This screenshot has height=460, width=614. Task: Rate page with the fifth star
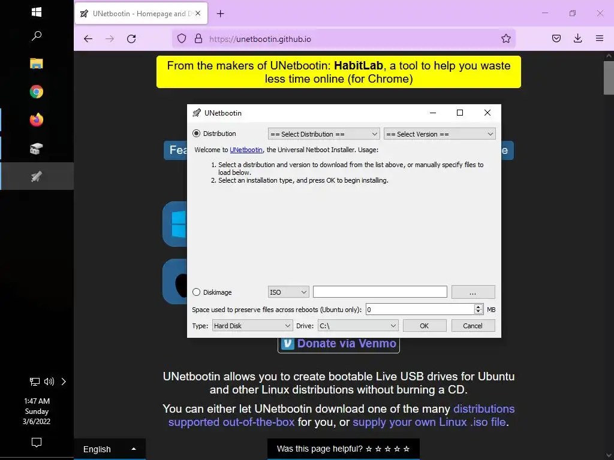click(x=407, y=449)
